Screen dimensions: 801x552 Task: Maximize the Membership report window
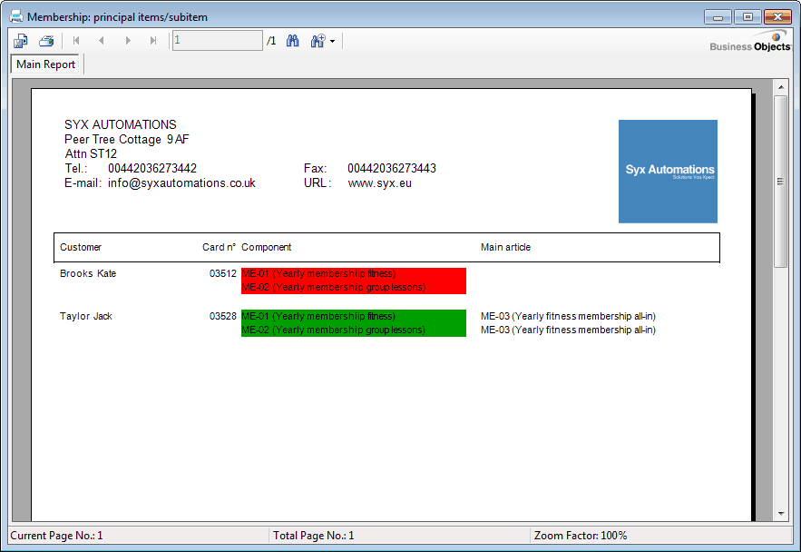(x=748, y=16)
